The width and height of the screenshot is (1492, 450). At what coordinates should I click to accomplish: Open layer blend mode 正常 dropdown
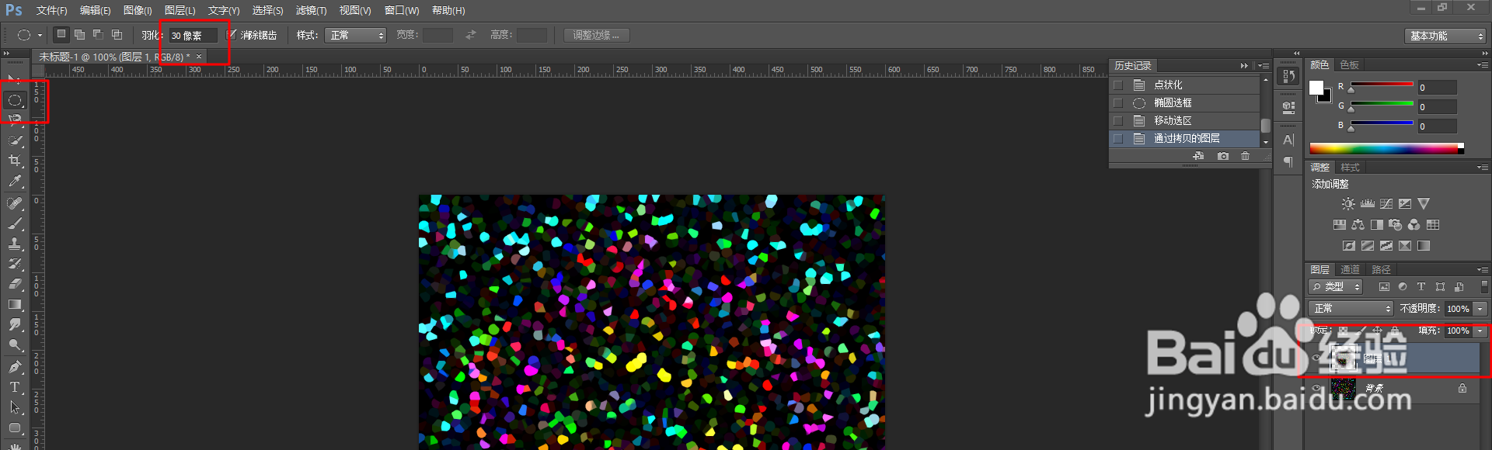(1351, 309)
